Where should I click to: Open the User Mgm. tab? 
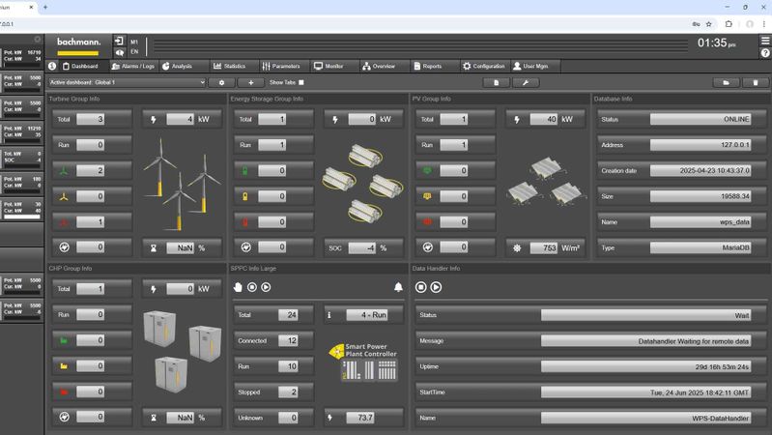536,66
